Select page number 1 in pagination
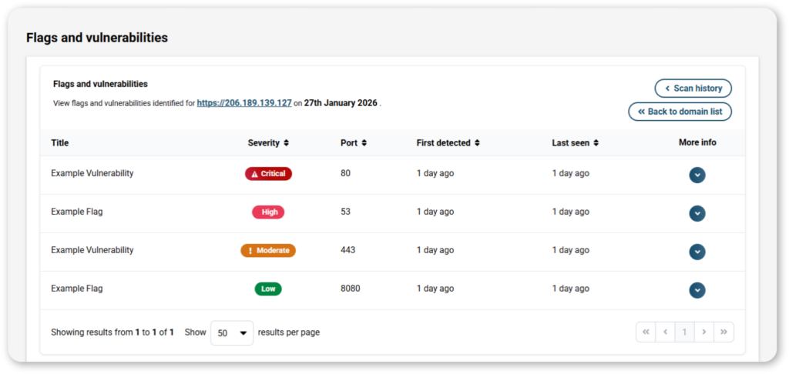Image resolution: width=789 pixels, height=374 pixels. pyautogui.click(x=684, y=332)
